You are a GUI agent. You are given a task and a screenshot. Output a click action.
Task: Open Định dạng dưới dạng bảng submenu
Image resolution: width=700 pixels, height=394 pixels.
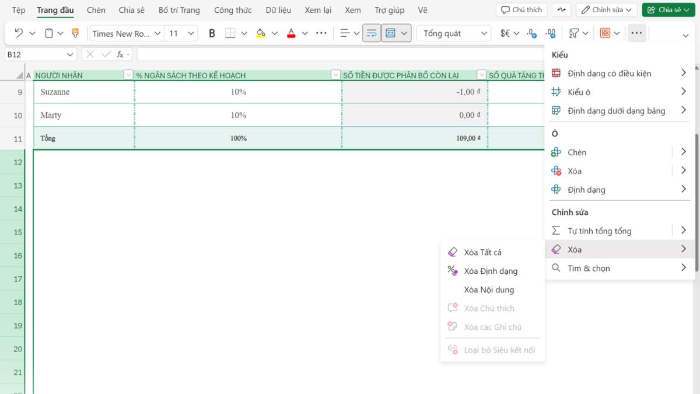[x=619, y=111]
